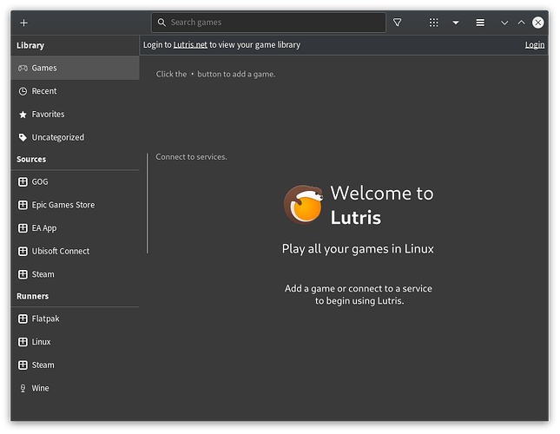Viewport: 560px width, 434px height.
Task: Minimize window with down chevron
Action: pos(504,23)
